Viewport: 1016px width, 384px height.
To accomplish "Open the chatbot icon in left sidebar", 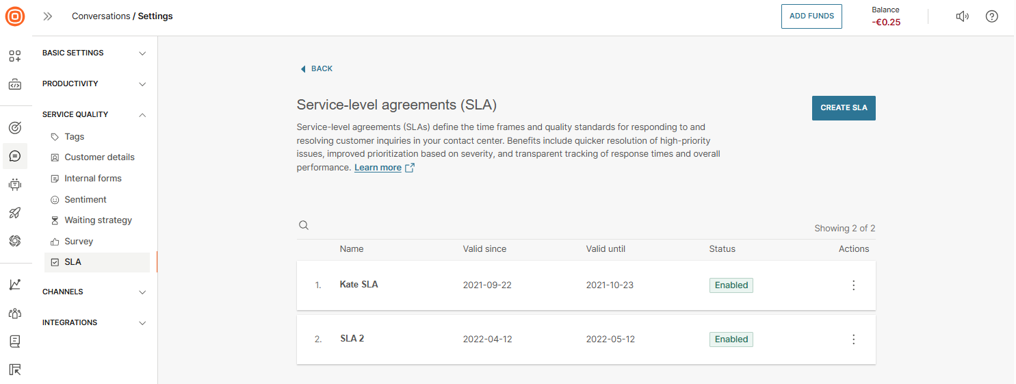I will click(x=15, y=184).
